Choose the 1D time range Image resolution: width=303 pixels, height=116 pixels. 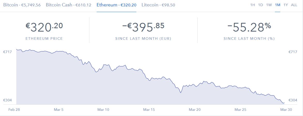(260, 5)
